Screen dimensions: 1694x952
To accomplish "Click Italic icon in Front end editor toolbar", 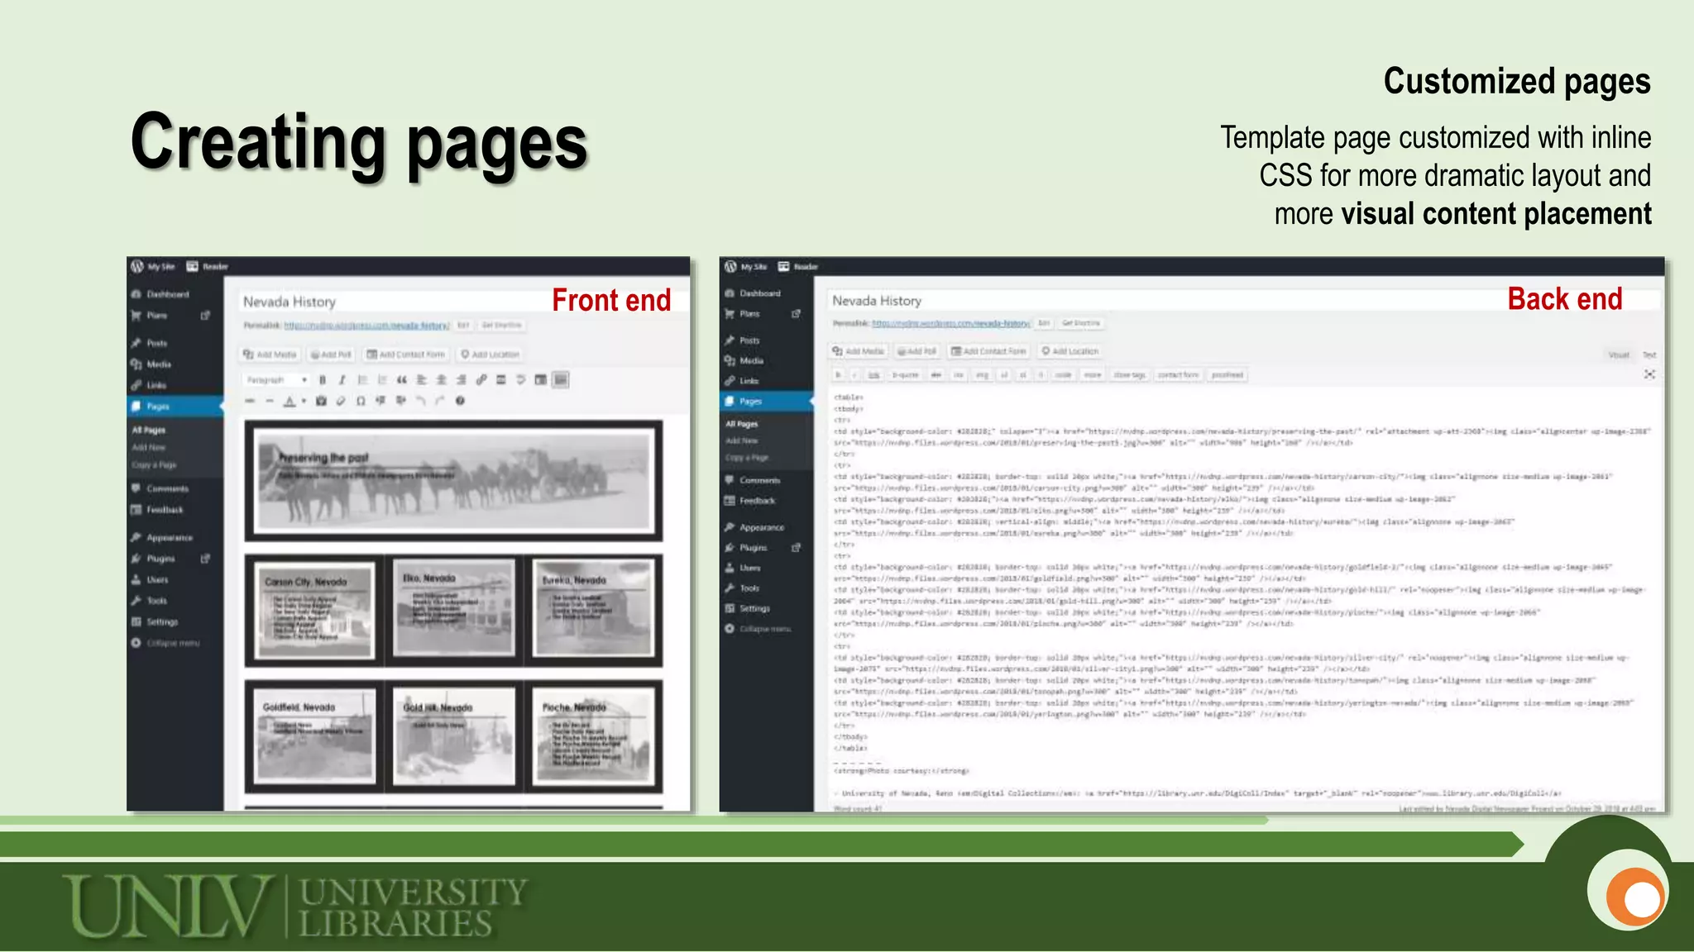I will 342,380.
